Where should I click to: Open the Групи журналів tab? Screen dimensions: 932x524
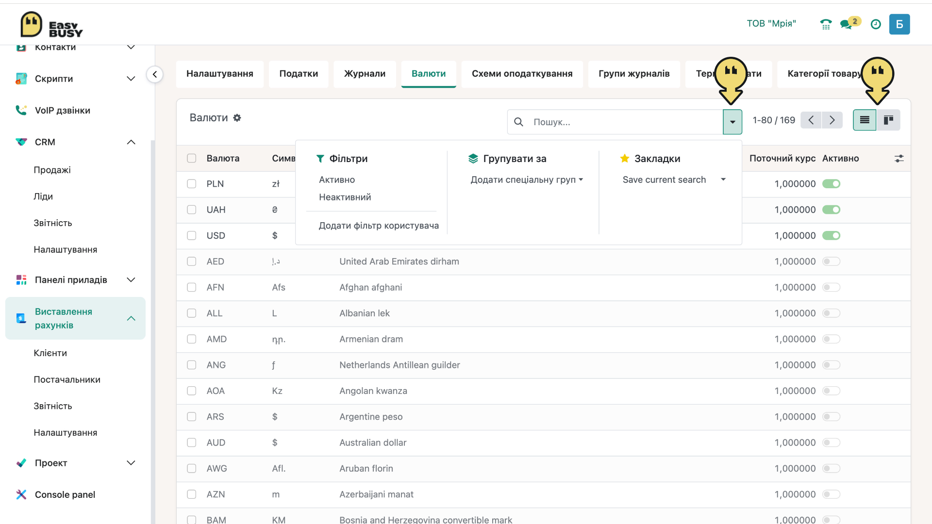pos(634,74)
